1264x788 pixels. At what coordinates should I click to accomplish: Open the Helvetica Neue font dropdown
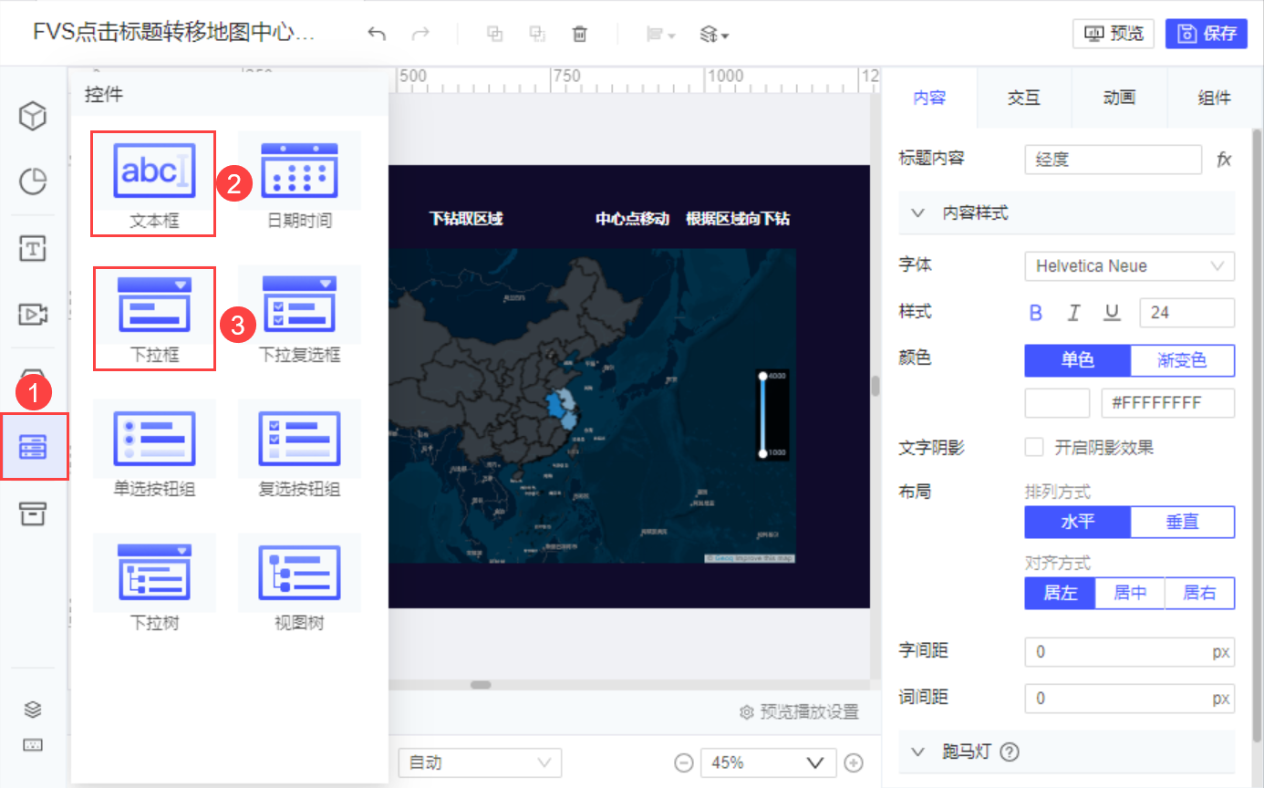pos(1130,266)
